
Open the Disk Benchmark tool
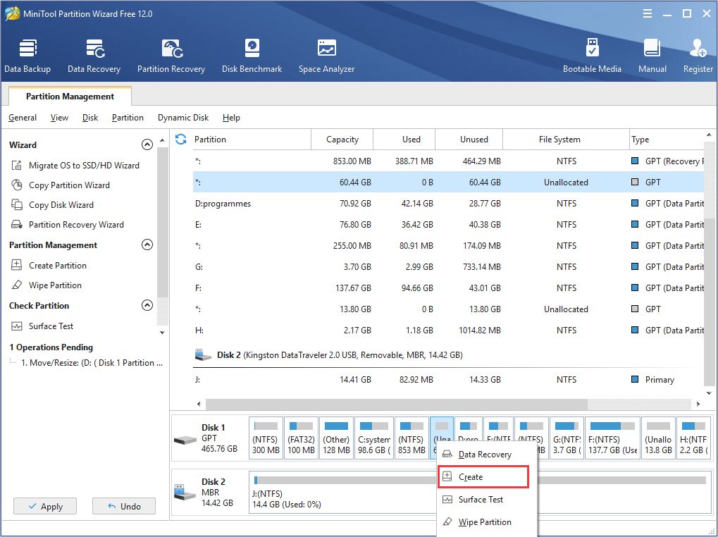coord(252,55)
